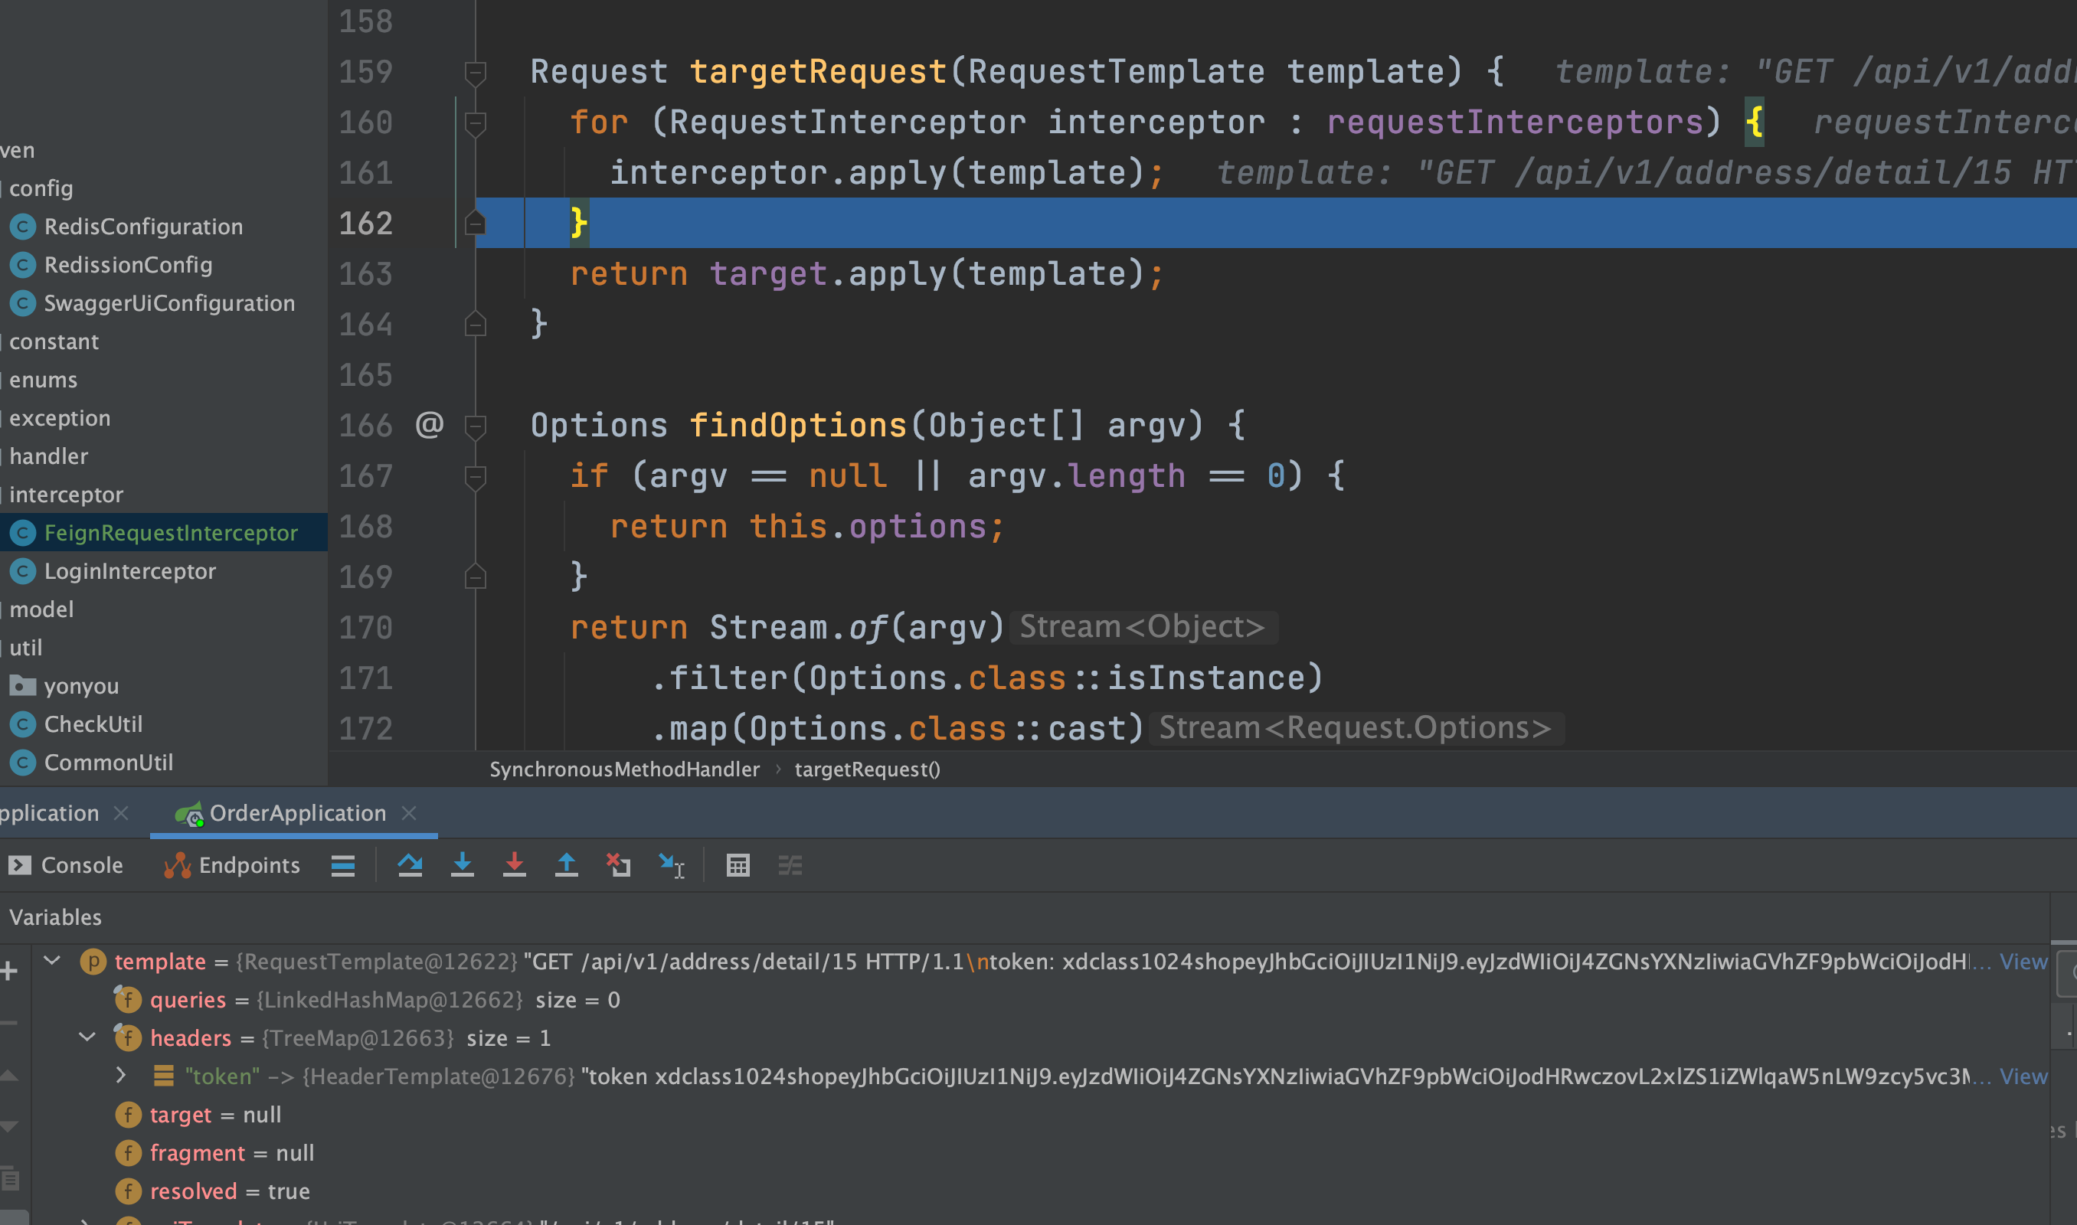
Task: Click the Run to Cursor icon
Action: click(671, 864)
